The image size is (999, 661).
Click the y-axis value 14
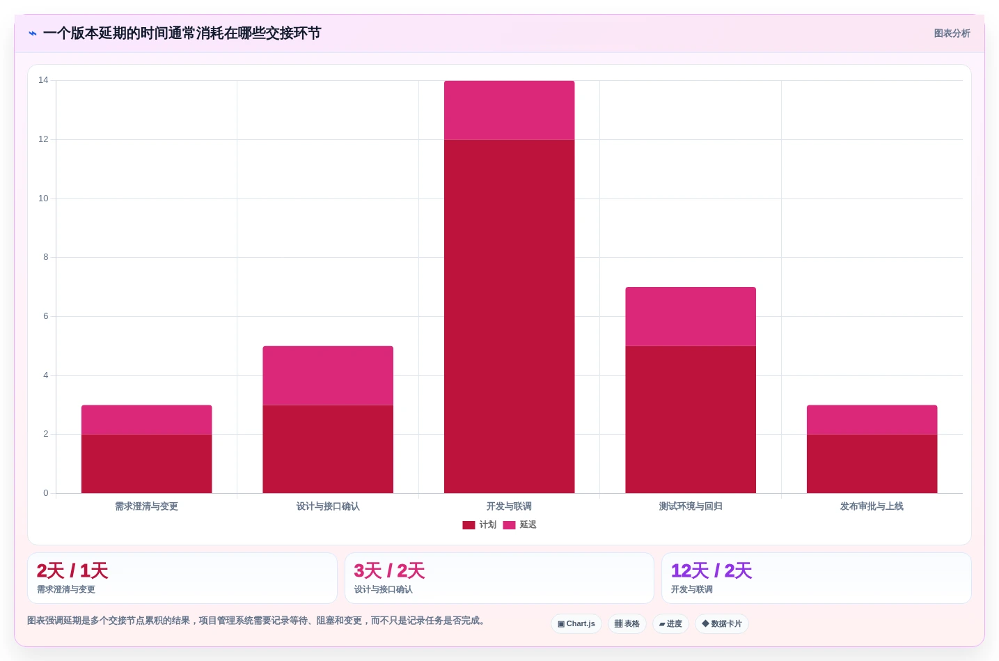click(x=43, y=80)
